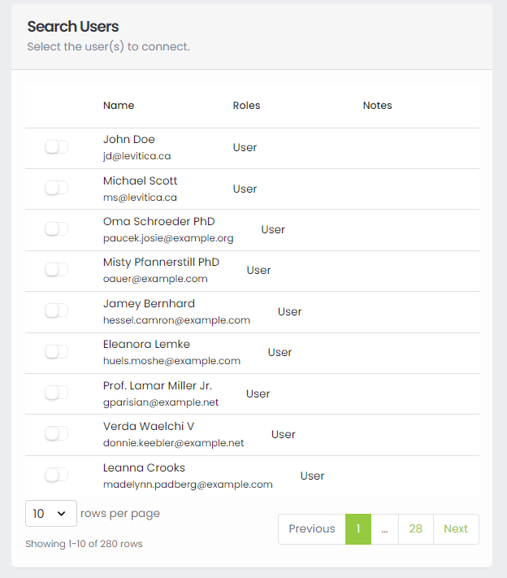This screenshot has width=507, height=578.
Task: Click the Next page button
Action: click(456, 528)
